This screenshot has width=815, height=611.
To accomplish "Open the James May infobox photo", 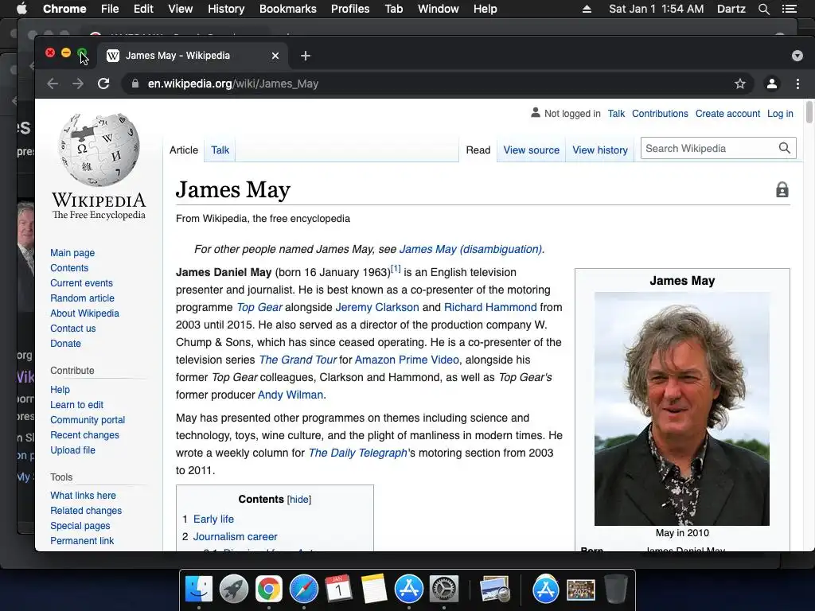I will 682,409.
